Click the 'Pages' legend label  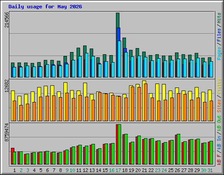pyautogui.click(x=219, y=53)
